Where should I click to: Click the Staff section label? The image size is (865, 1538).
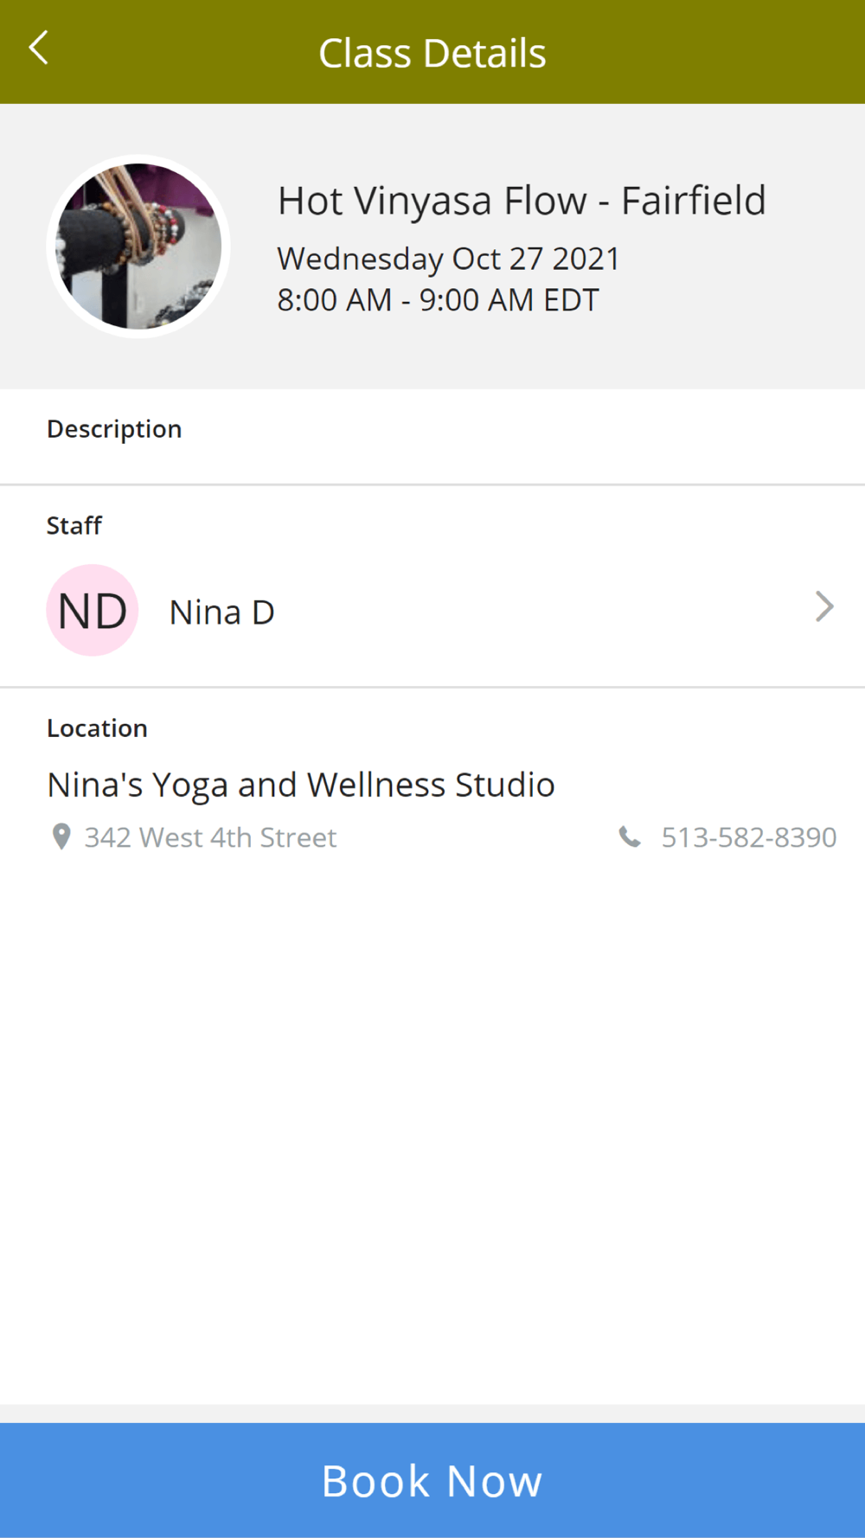coord(74,526)
